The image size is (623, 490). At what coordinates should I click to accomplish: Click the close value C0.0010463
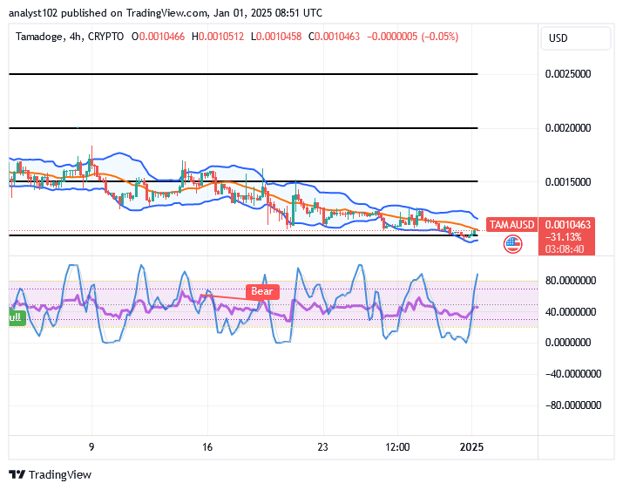point(334,37)
